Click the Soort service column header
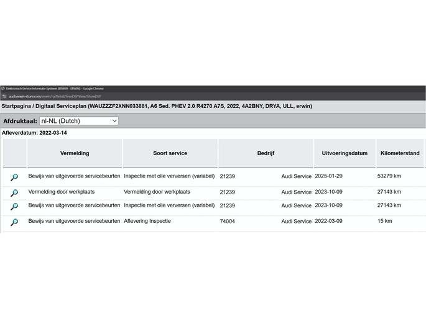This screenshot has width=426, height=319. pos(170,153)
